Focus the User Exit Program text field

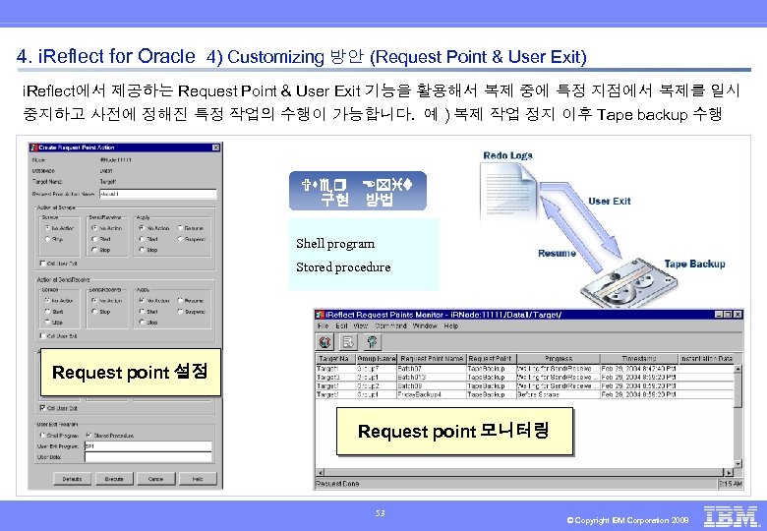click(x=148, y=445)
